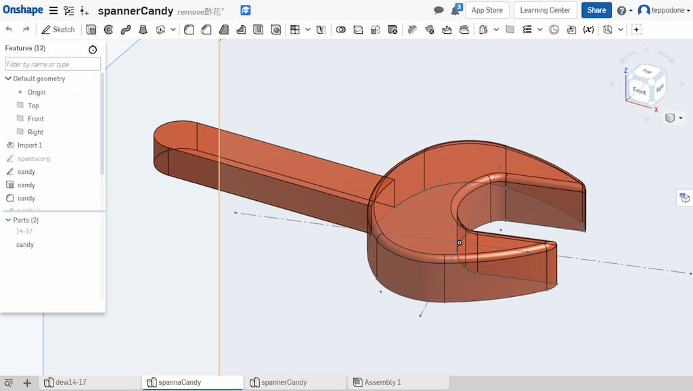Click the rollback stopwatch icon in Features
693x391 pixels.
point(92,49)
